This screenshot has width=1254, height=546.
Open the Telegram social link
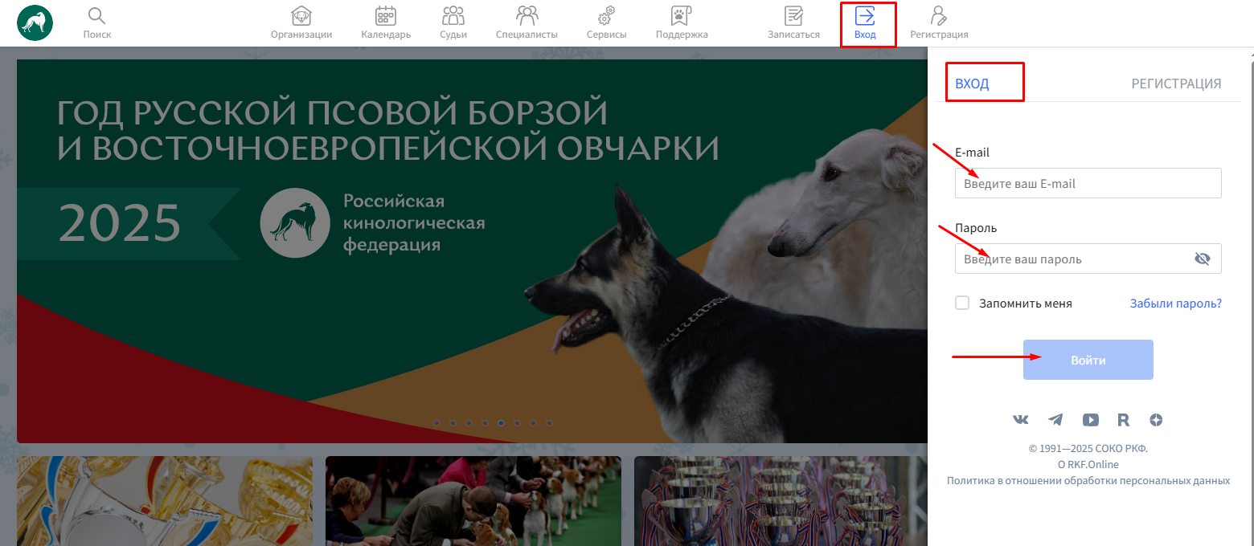coord(1055,420)
